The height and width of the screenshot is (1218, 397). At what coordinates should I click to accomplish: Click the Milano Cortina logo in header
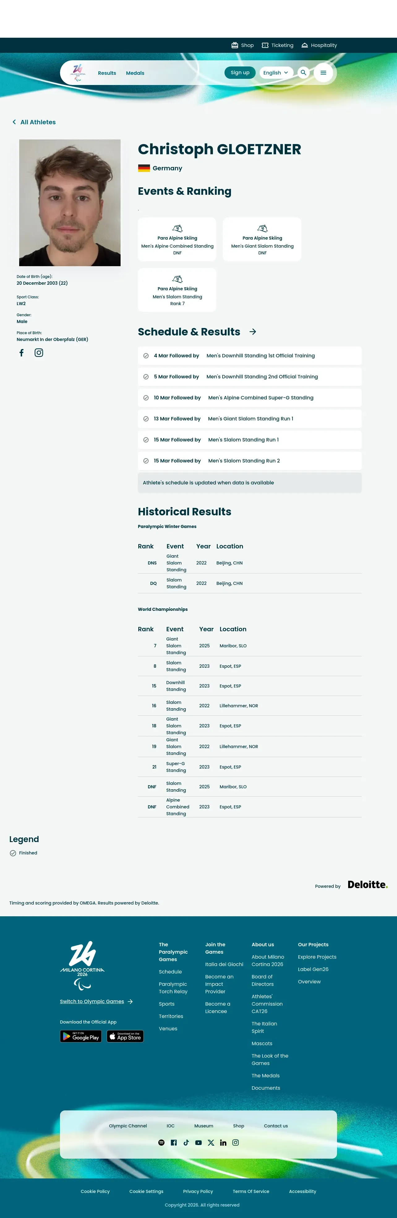point(78,73)
